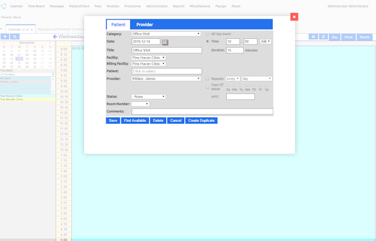Click the Patient 'Click to select' field
376x241 pixels.
tap(167, 71)
